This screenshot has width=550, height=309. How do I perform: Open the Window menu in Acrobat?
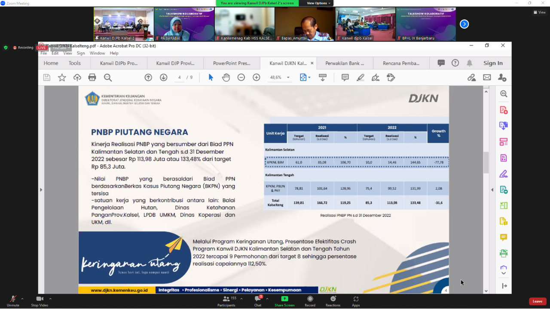(x=97, y=53)
